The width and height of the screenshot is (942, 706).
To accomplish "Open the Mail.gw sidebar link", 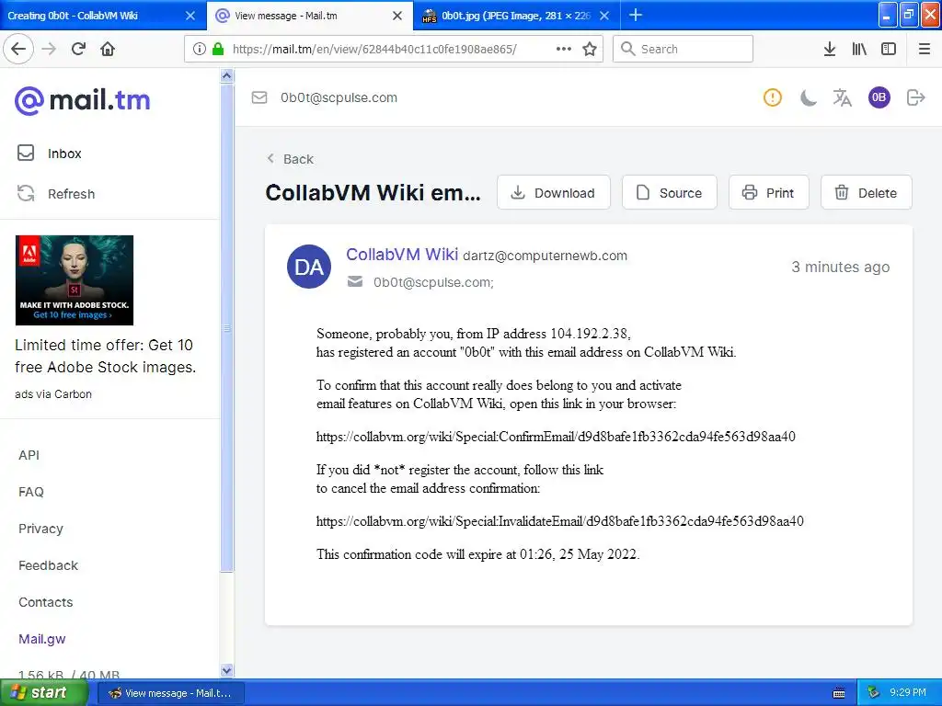I will click(x=42, y=640).
